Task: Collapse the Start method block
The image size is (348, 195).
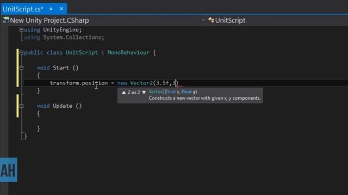Action: 21,68
